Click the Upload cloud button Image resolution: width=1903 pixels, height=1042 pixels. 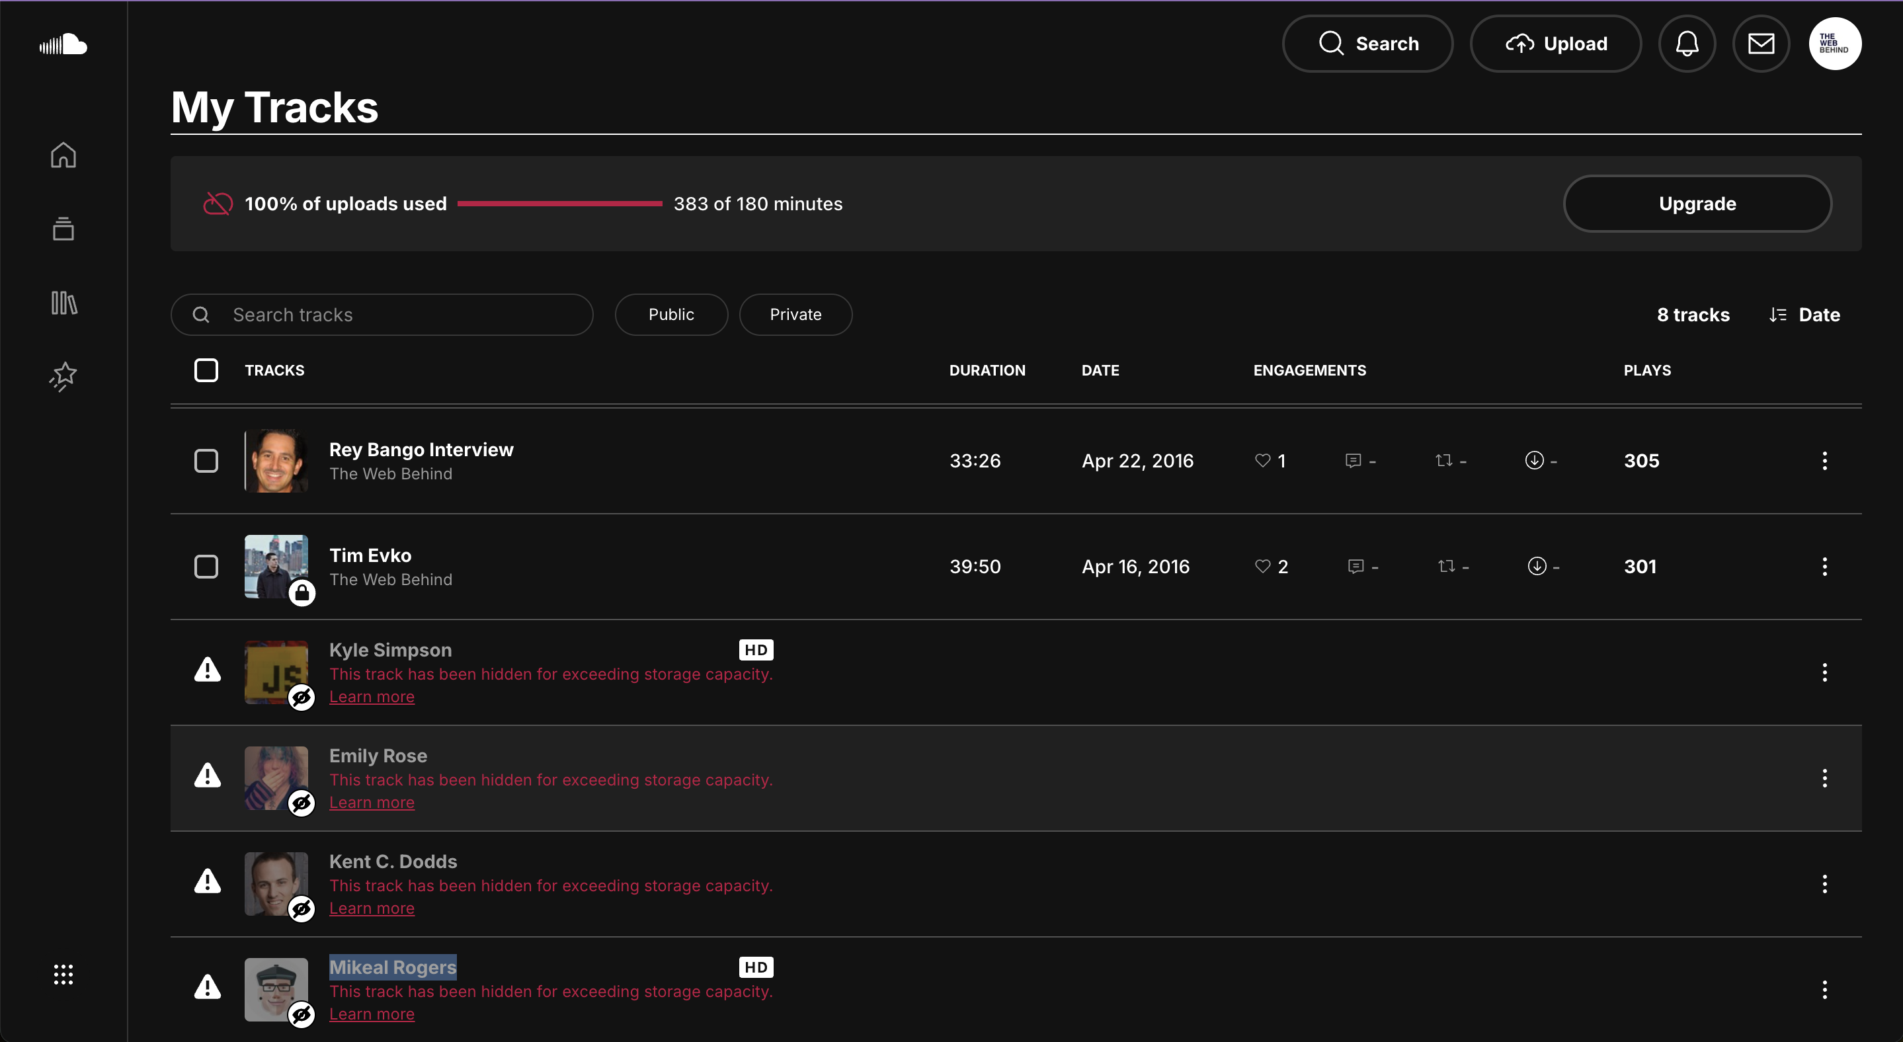tap(1555, 44)
